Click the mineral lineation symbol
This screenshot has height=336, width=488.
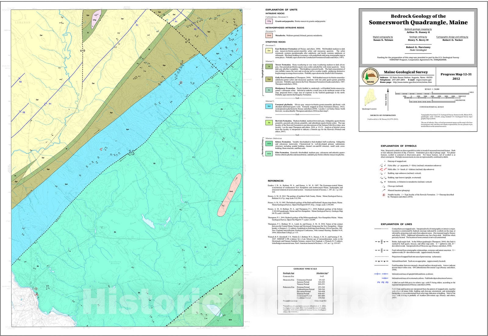click(384, 190)
